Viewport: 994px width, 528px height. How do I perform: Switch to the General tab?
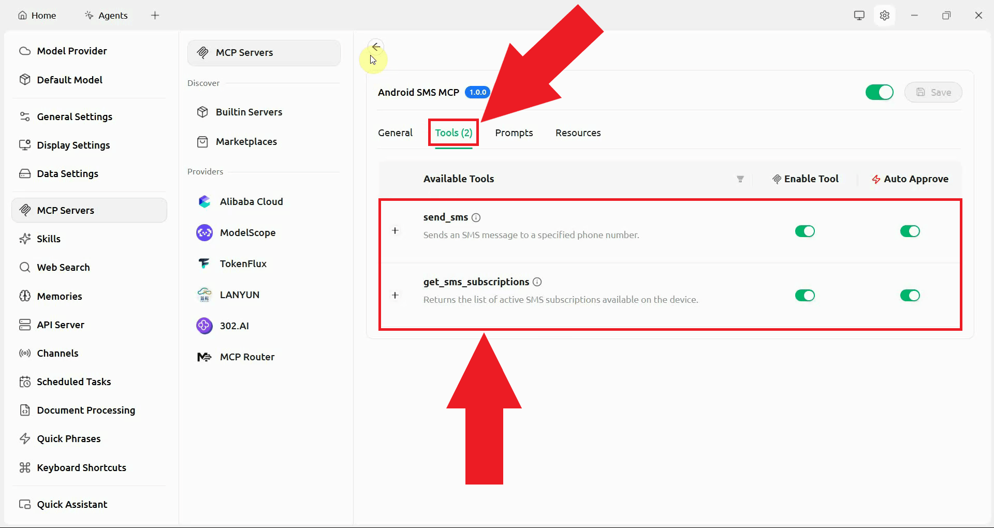[395, 133]
